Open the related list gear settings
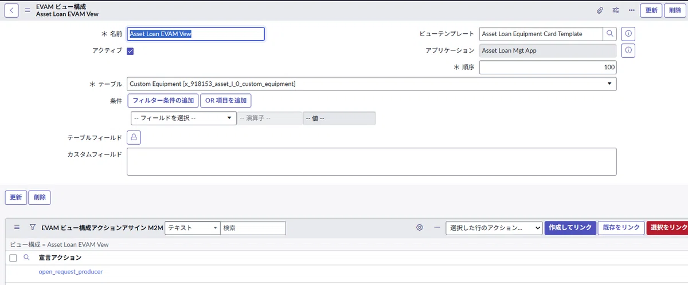The width and height of the screenshot is (688, 285). coord(420,228)
